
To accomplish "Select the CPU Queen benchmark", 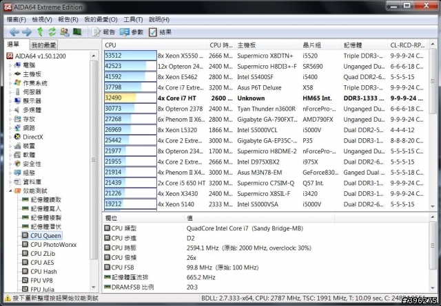I will tap(41, 236).
